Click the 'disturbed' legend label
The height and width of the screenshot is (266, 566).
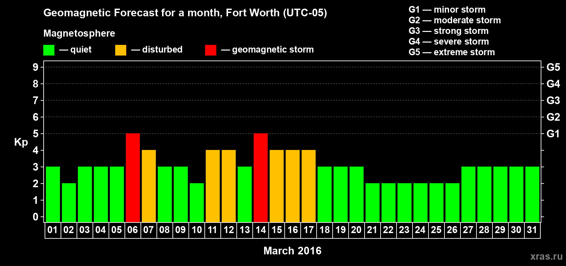(162, 50)
